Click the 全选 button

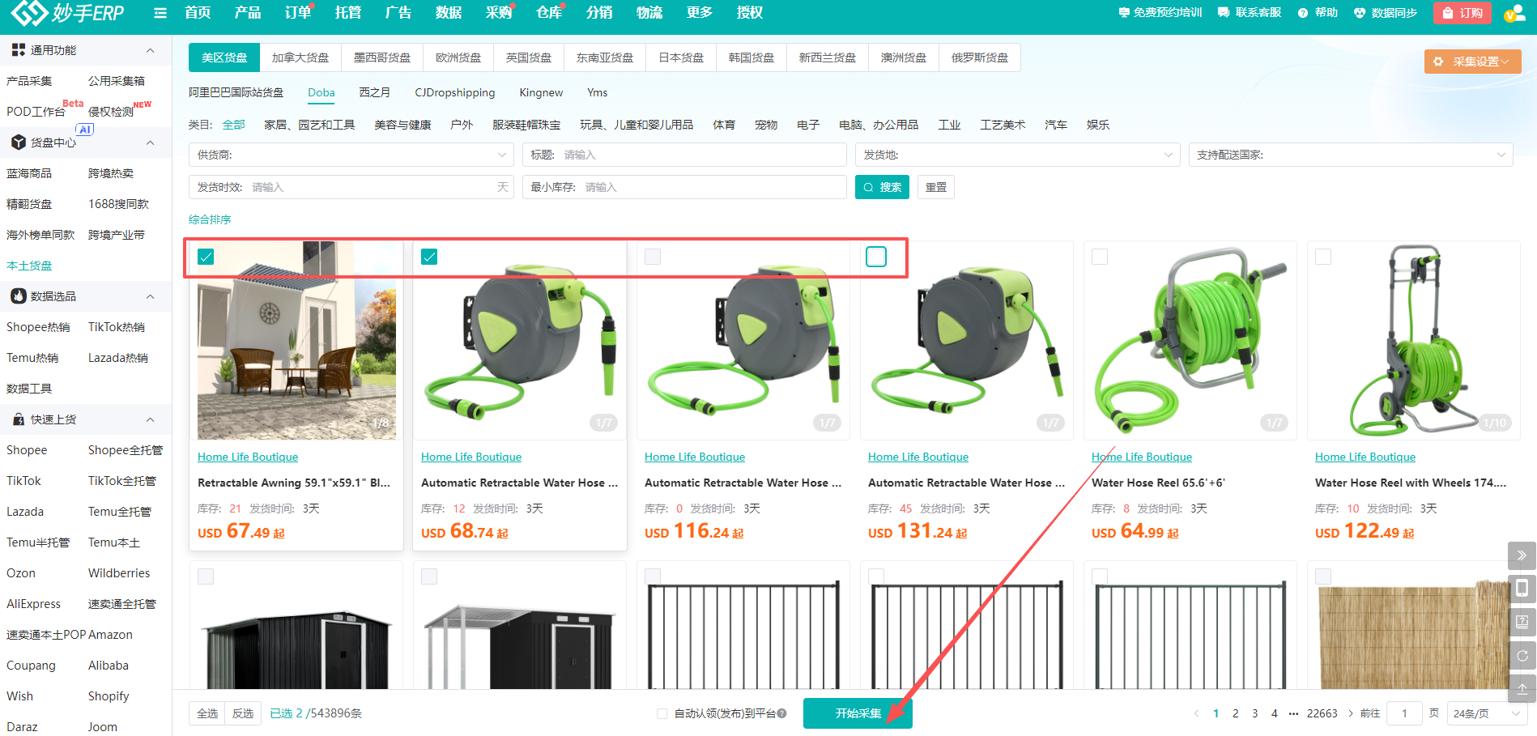click(x=207, y=713)
